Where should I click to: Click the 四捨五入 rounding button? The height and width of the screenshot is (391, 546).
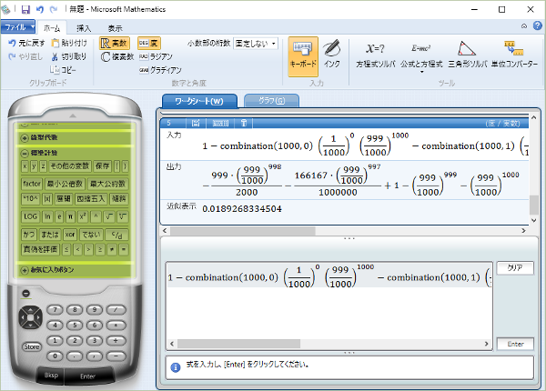(x=90, y=199)
